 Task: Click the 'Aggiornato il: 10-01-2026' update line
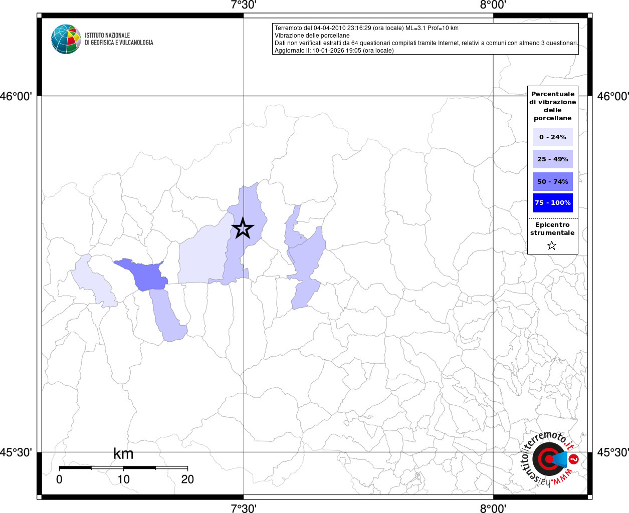pos(334,51)
